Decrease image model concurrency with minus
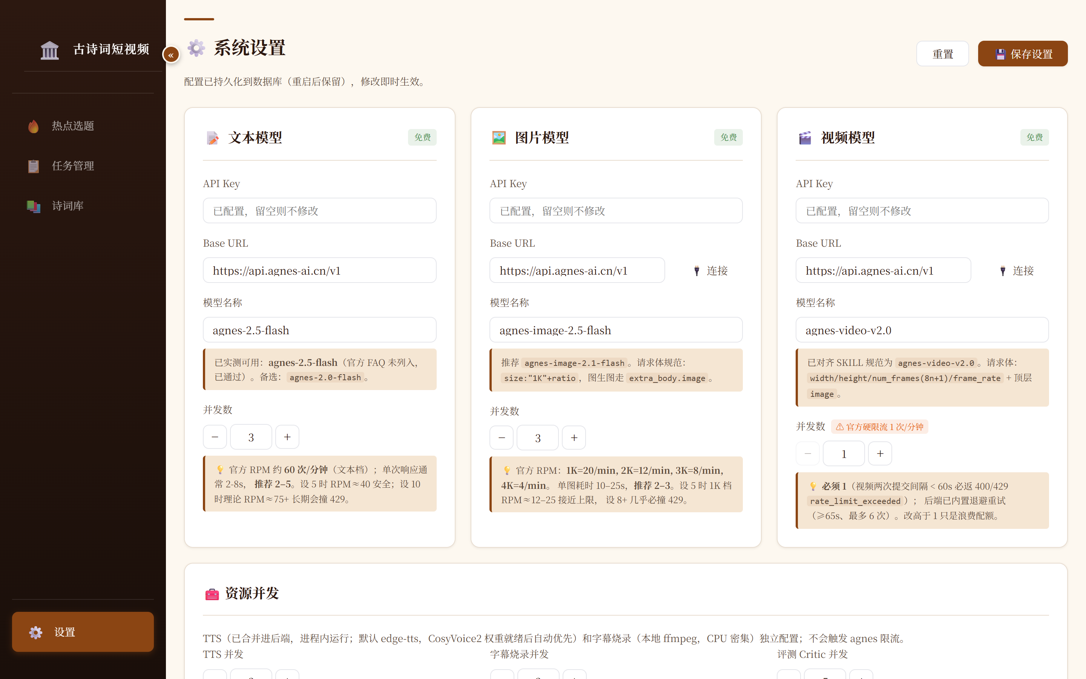The image size is (1086, 679). click(x=502, y=438)
